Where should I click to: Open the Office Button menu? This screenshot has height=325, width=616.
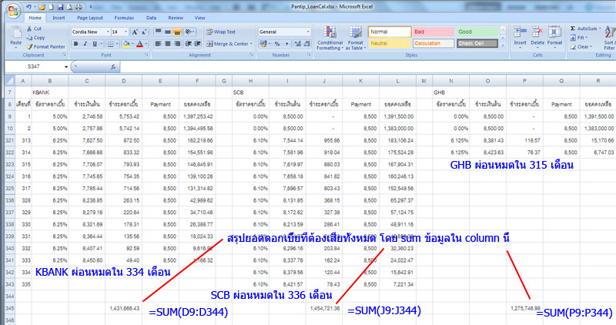coord(12,11)
